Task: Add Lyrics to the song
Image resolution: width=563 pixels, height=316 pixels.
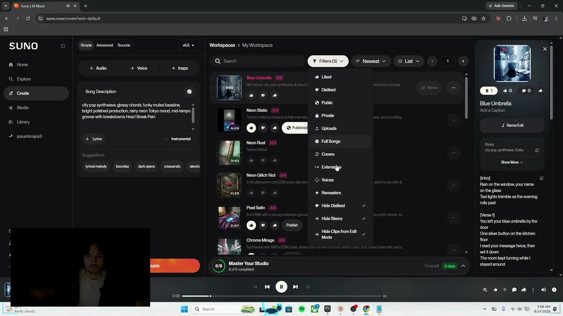Action: click(x=94, y=139)
